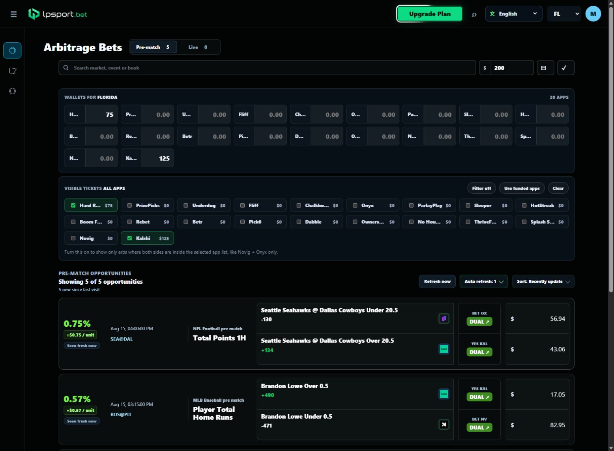Image resolution: width=614 pixels, height=451 pixels.
Task: Click the Novig wallet amount field
Action: click(x=101, y=158)
